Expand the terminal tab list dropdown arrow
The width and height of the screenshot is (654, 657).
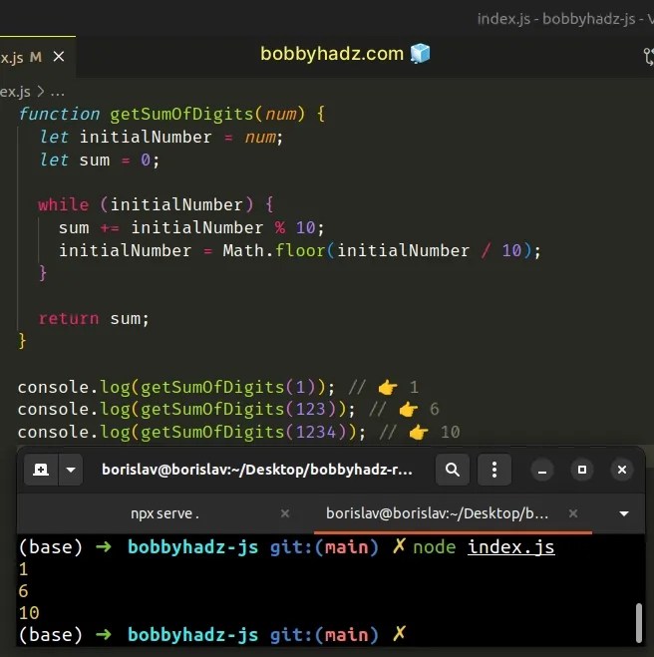624,513
